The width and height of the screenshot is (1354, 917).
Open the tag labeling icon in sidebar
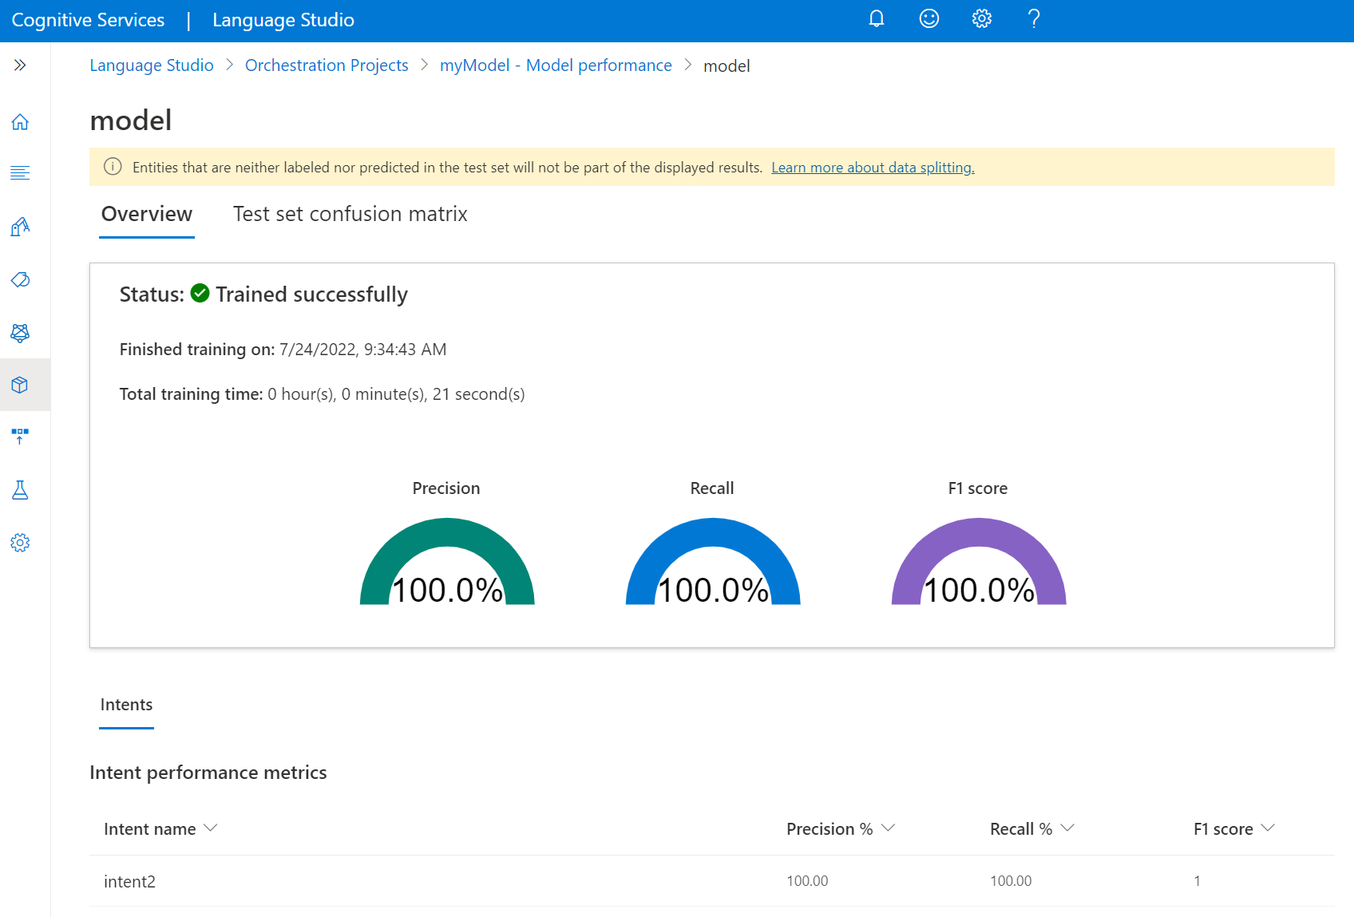(21, 279)
